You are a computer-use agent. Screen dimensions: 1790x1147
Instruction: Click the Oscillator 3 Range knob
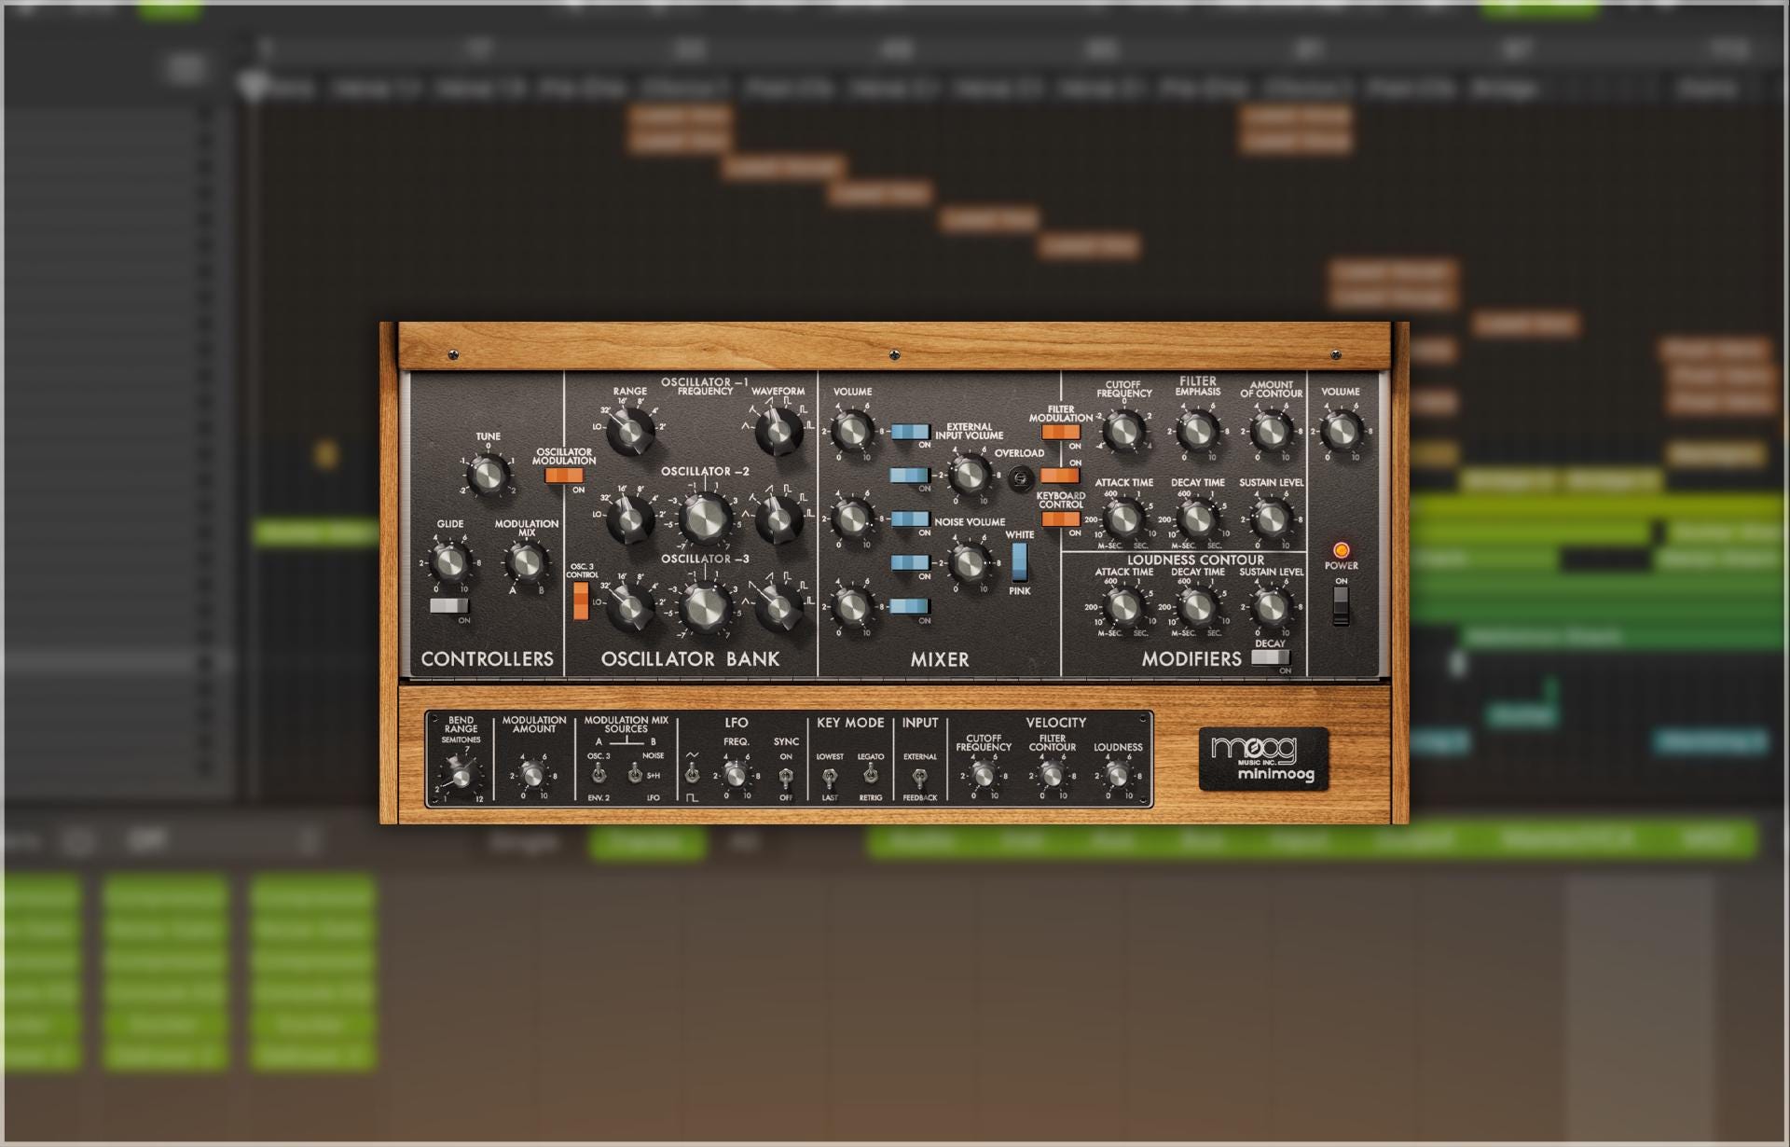point(630,607)
